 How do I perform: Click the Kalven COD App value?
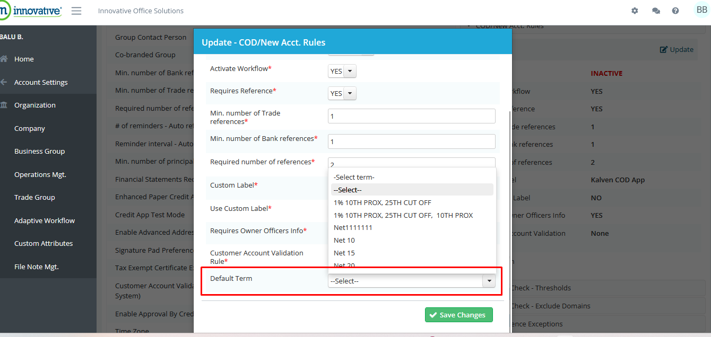click(x=618, y=180)
